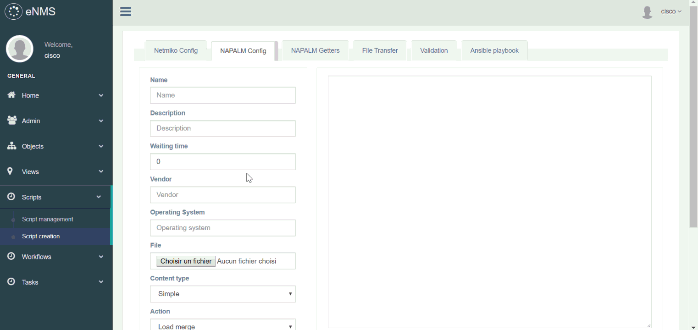The image size is (698, 330).
Task: Click the Scripts clock icon
Action: 11,197
